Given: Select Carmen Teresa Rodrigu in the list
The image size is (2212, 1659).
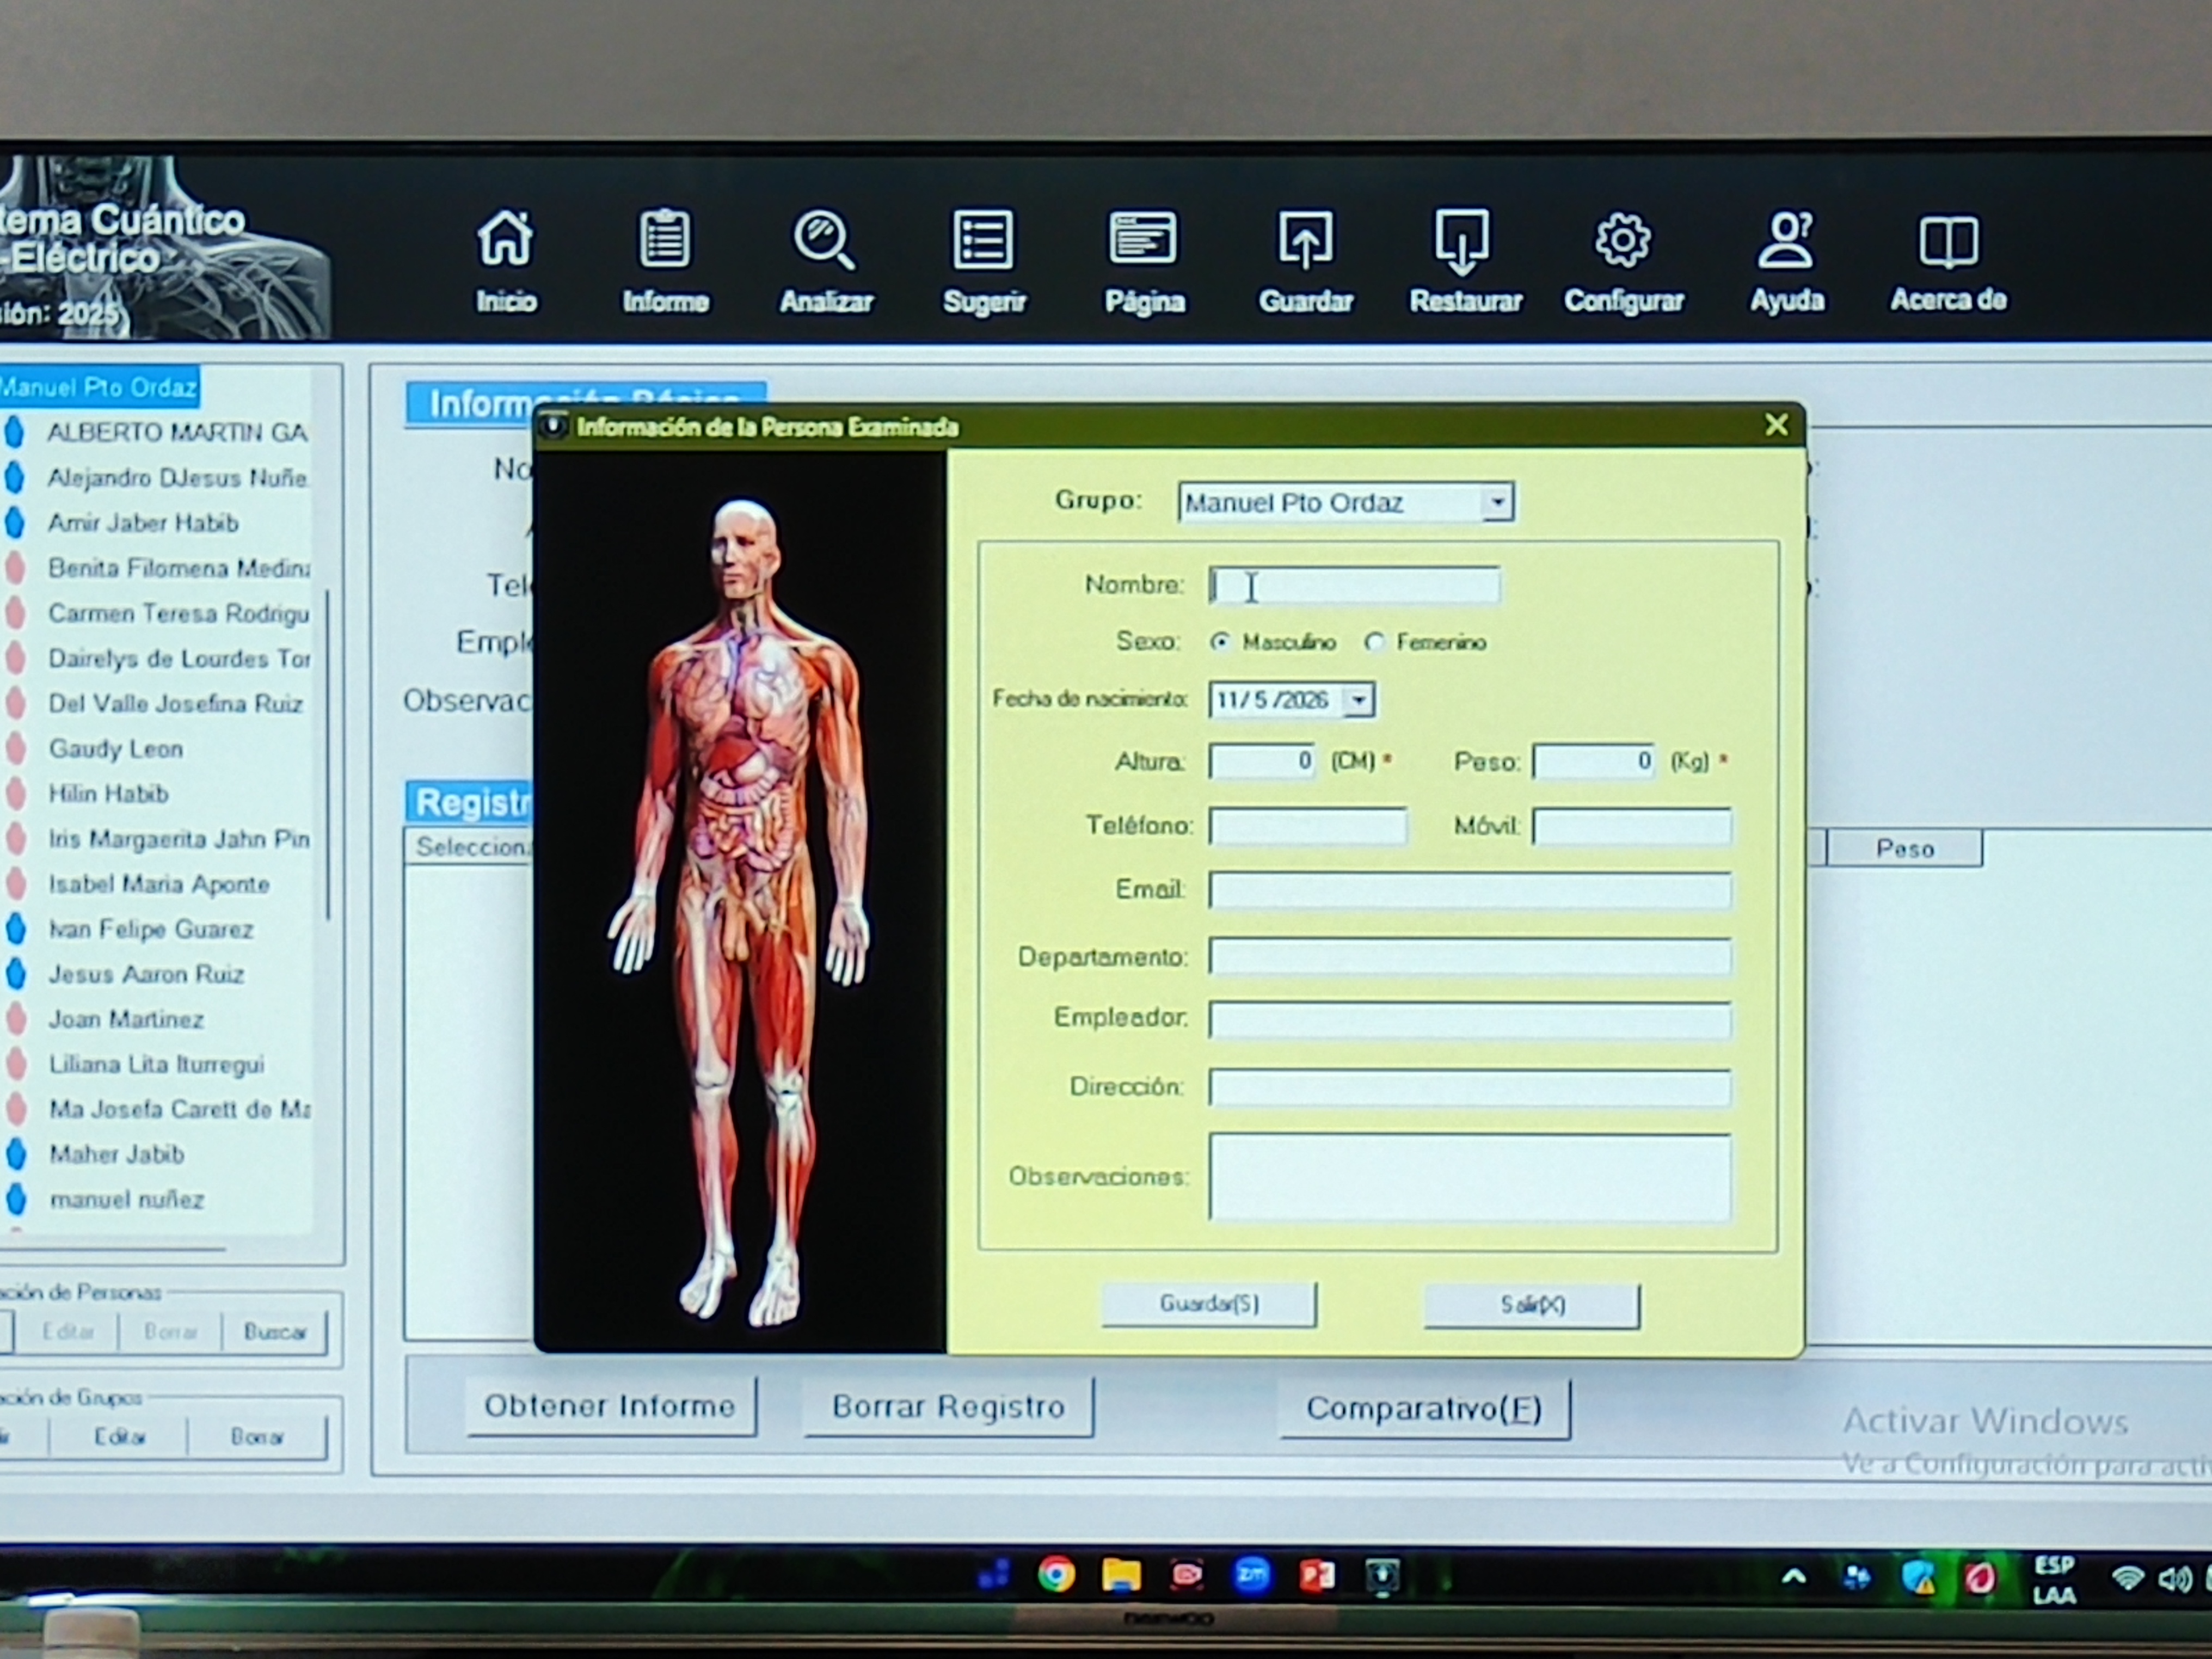Looking at the screenshot, I should (x=178, y=613).
